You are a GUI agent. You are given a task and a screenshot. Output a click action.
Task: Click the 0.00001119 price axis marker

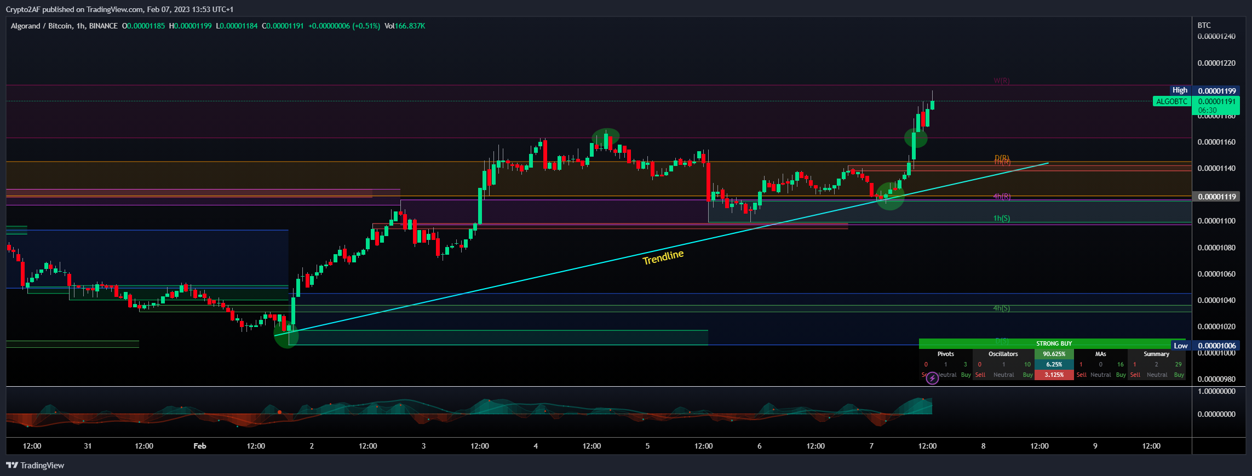(x=1216, y=197)
